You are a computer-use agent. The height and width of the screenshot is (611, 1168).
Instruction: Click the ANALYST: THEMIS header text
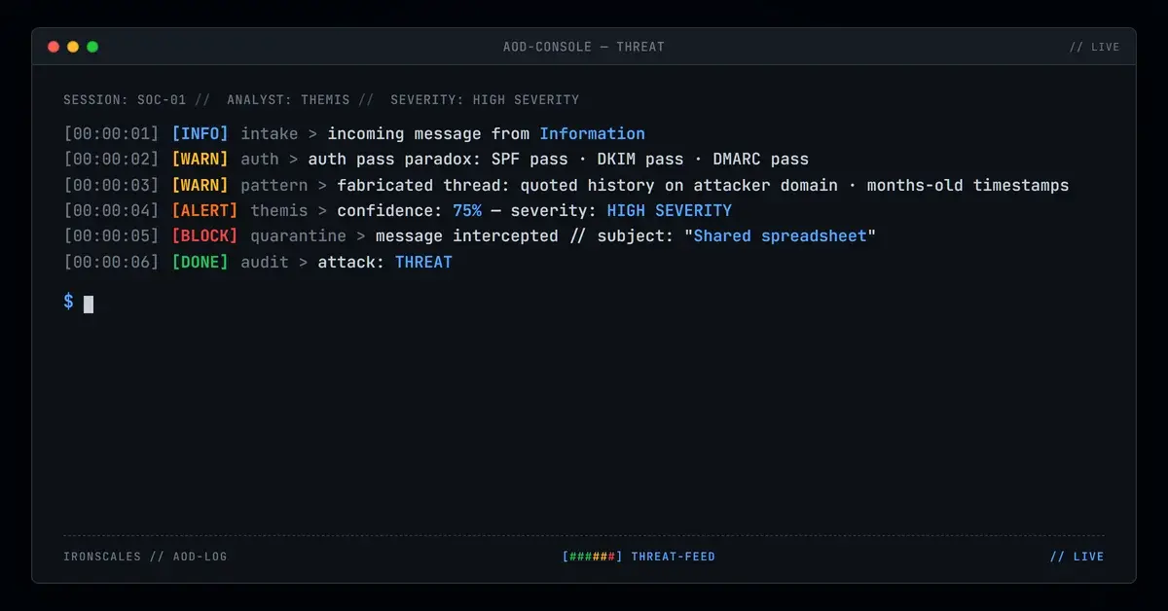288,99
